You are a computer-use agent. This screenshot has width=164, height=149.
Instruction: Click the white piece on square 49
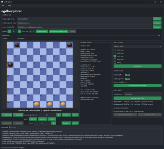pos(50,104)
